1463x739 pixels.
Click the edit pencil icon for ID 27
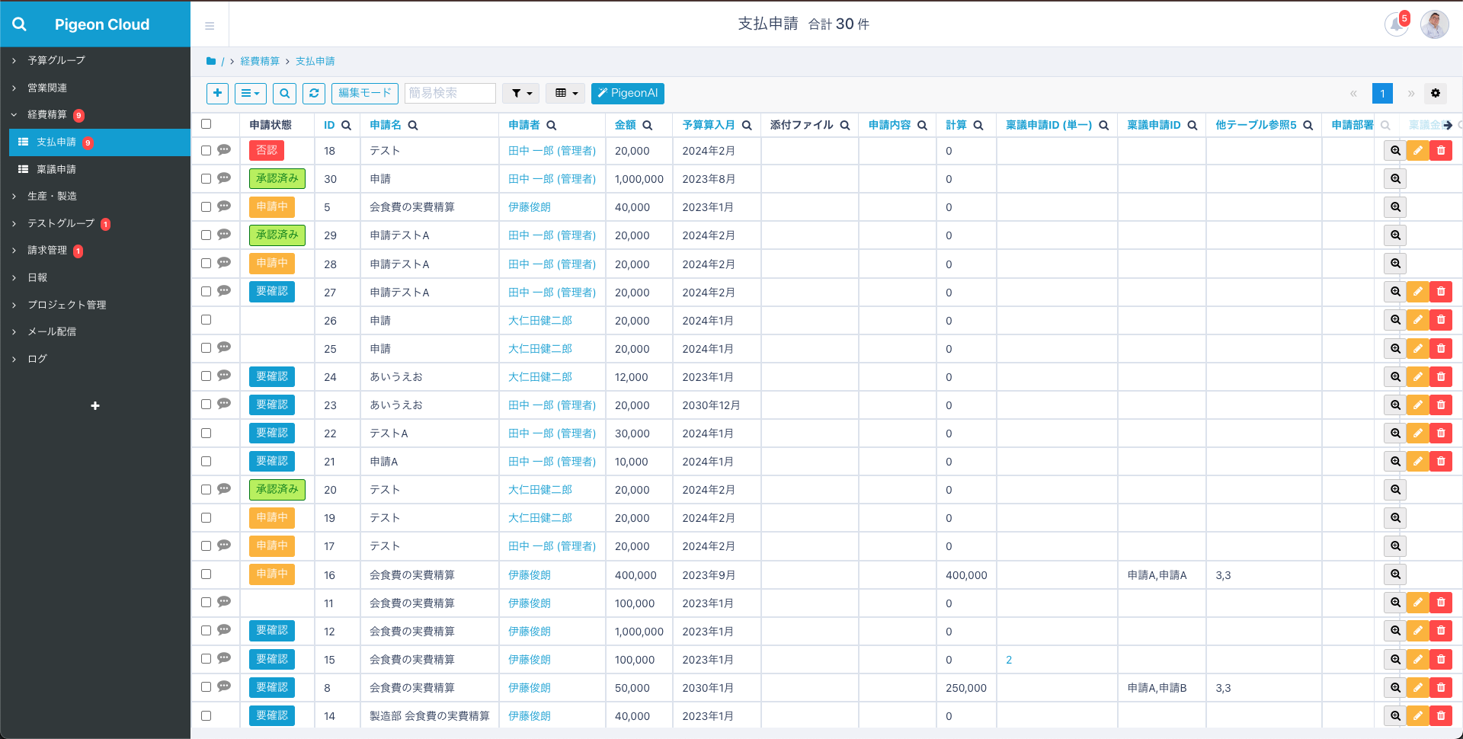pyautogui.click(x=1417, y=292)
